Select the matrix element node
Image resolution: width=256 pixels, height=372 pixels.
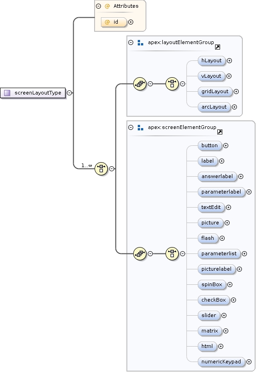(x=210, y=331)
